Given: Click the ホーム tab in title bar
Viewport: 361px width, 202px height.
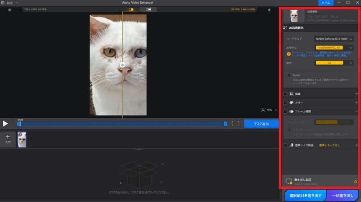Looking at the screenshot, I should tap(324, 3).
